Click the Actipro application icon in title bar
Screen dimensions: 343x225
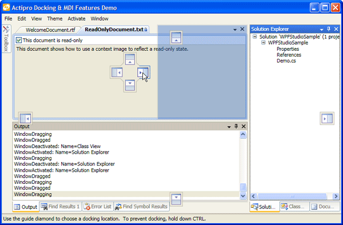(6, 7)
